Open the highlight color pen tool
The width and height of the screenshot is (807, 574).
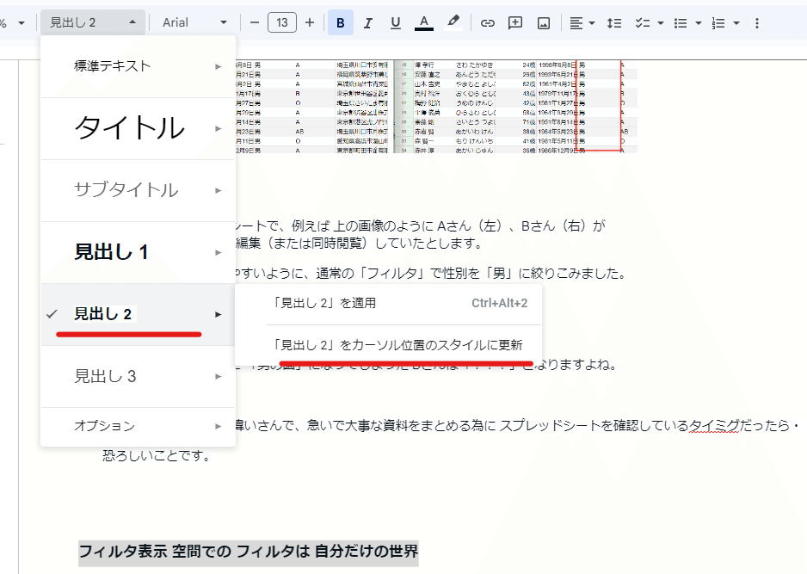453,22
